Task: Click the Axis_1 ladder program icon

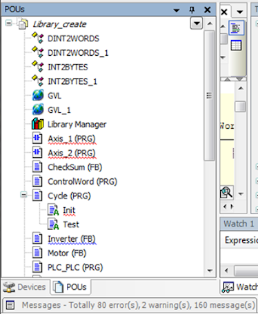Action: (37, 138)
